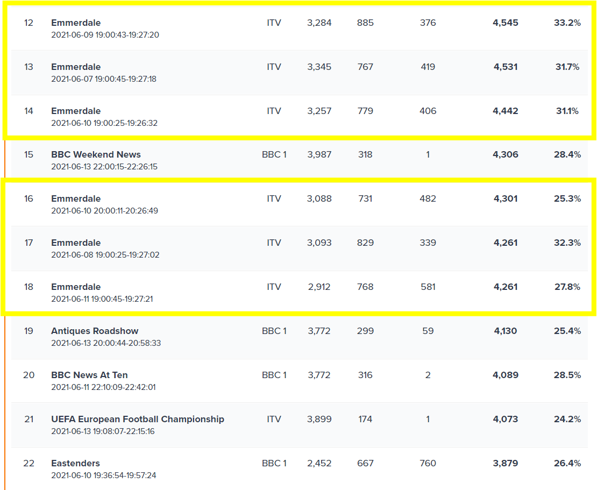Click Emmerdale title in rank 12 row
The height and width of the screenshot is (490, 597).
tap(76, 23)
